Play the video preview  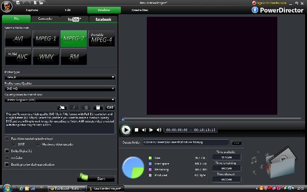tap(126, 130)
